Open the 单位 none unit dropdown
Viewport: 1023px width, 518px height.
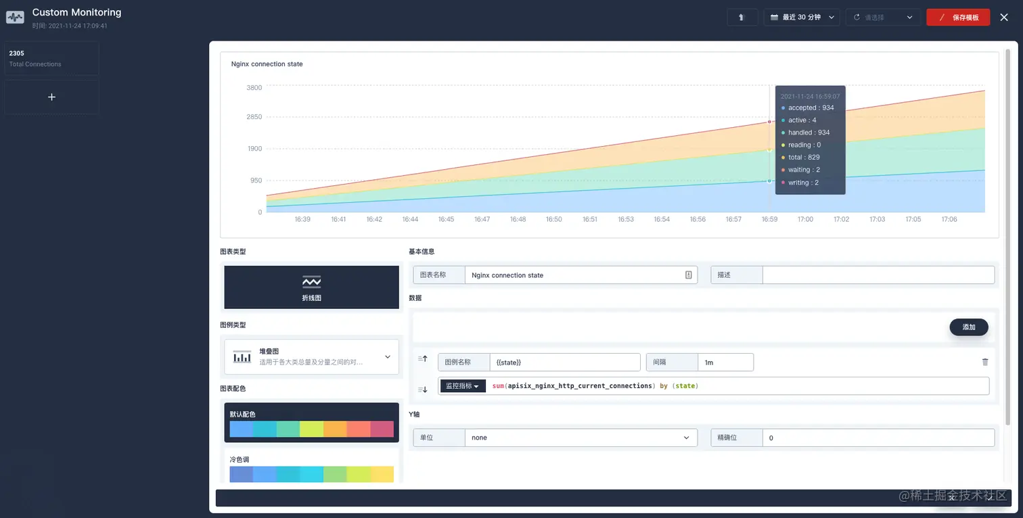[581, 438]
